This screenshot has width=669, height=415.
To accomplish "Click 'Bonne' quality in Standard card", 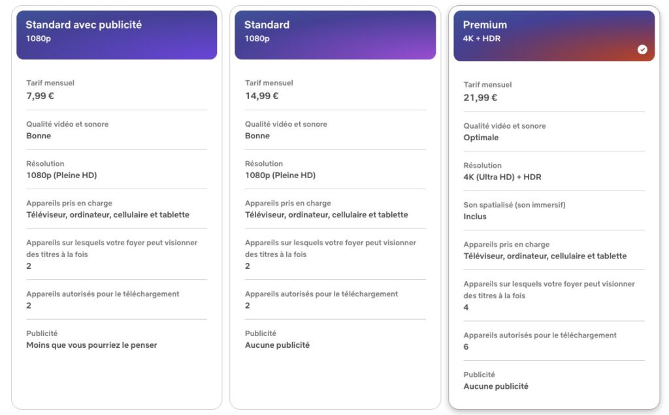I will click(x=257, y=136).
